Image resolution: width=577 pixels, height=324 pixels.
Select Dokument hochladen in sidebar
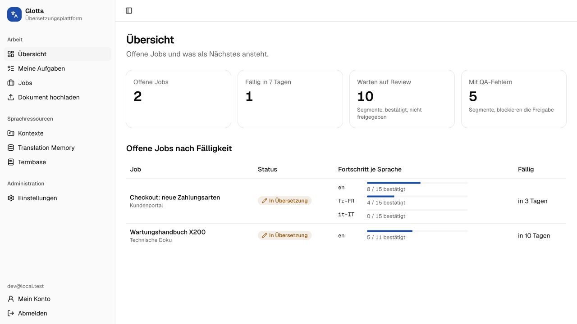point(57,97)
